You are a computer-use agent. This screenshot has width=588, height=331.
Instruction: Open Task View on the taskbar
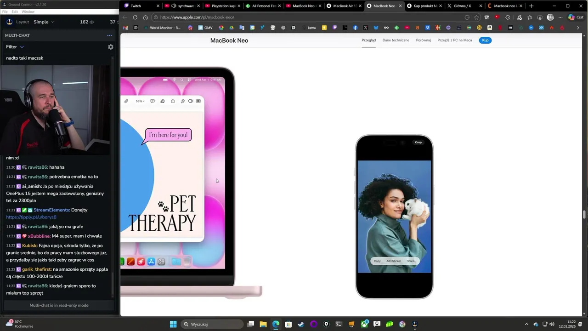[x=251, y=324]
